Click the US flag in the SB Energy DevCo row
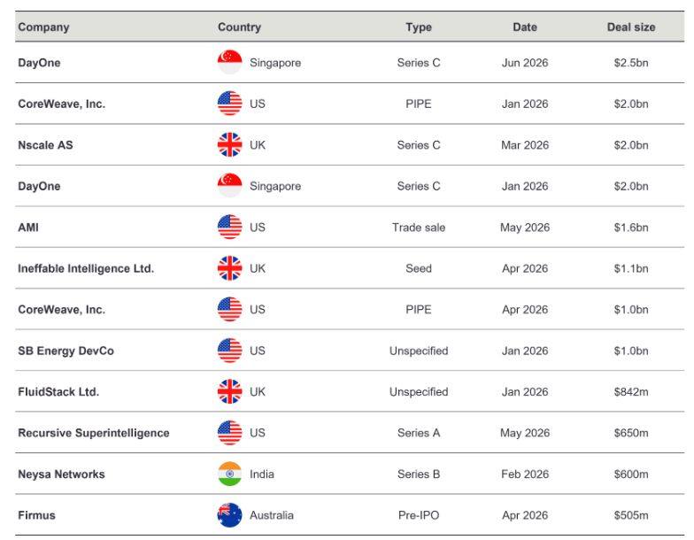The height and width of the screenshot is (540, 694). tap(230, 351)
